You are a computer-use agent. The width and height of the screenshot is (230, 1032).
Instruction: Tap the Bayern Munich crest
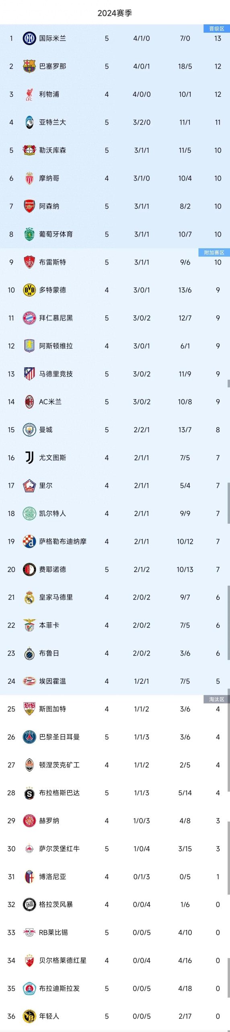coord(29,318)
